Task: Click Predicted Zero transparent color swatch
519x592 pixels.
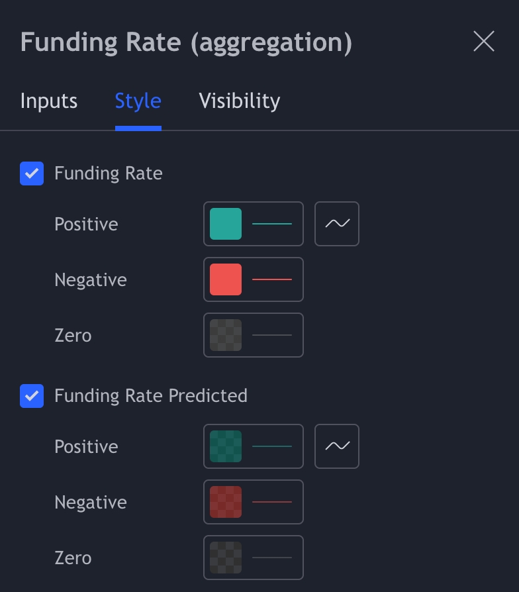Action: pos(226,558)
